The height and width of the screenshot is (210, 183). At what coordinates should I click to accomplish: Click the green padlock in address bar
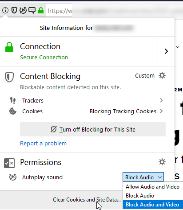(x=41, y=10)
